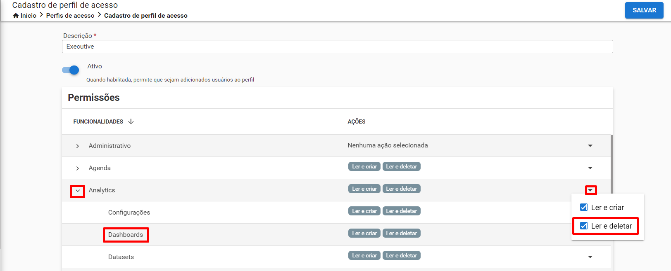Click 'Ler e criar' chip in Datasets row

[x=364, y=255]
